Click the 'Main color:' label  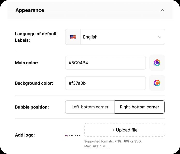(x=26, y=63)
